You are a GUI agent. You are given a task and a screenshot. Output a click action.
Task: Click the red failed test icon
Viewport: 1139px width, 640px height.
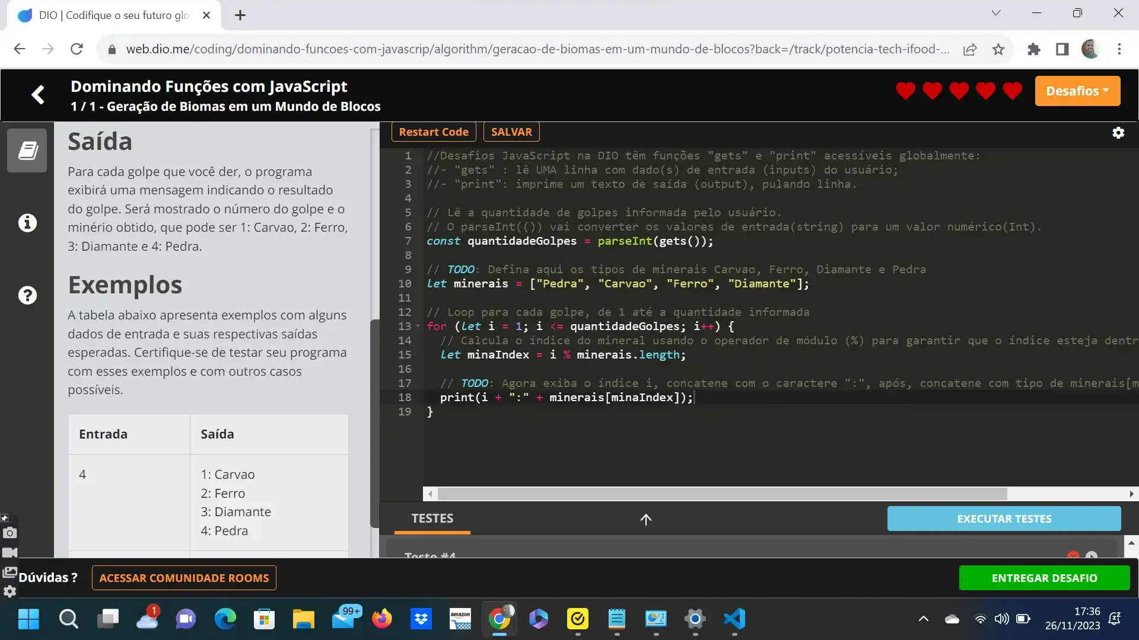(1073, 555)
